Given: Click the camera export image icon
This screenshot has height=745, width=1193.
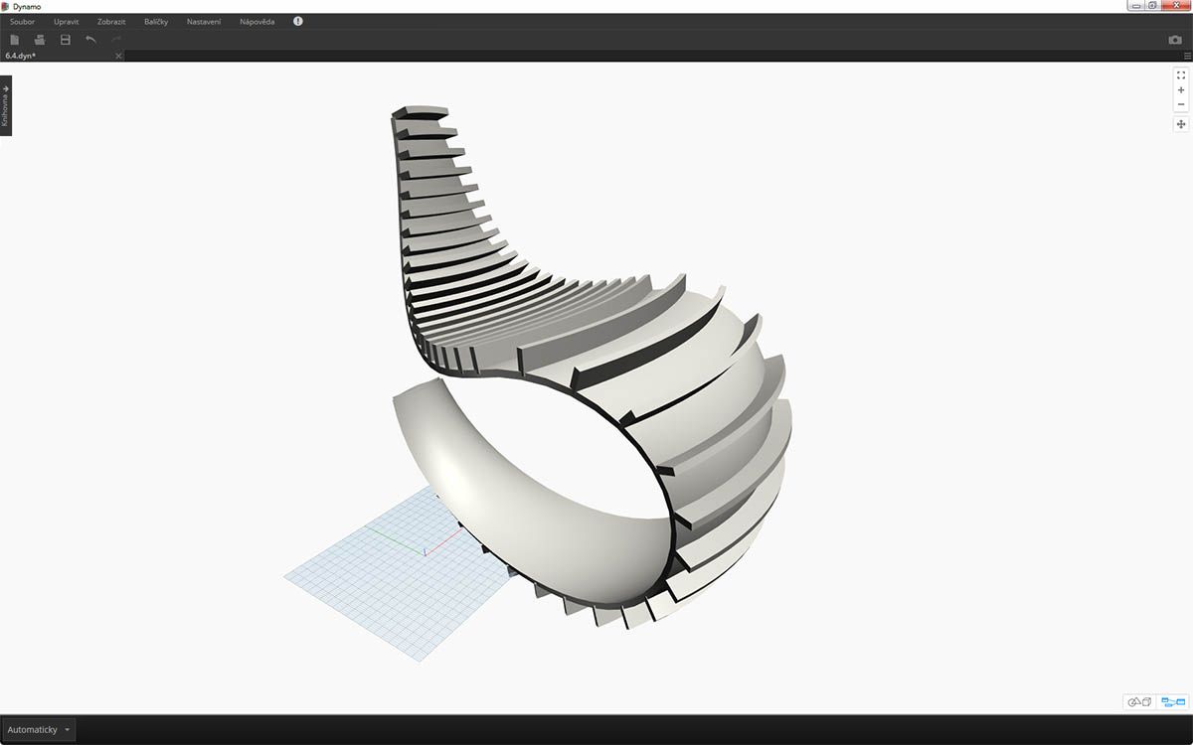Looking at the screenshot, I should [x=1175, y=40].
